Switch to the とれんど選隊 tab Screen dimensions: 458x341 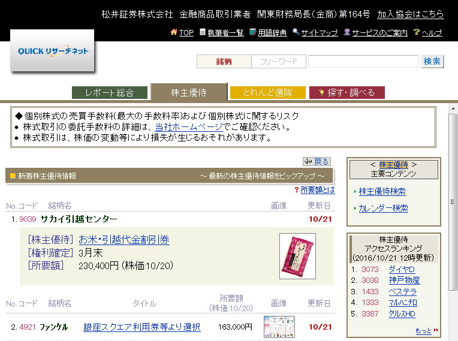(x=267, y=92)
